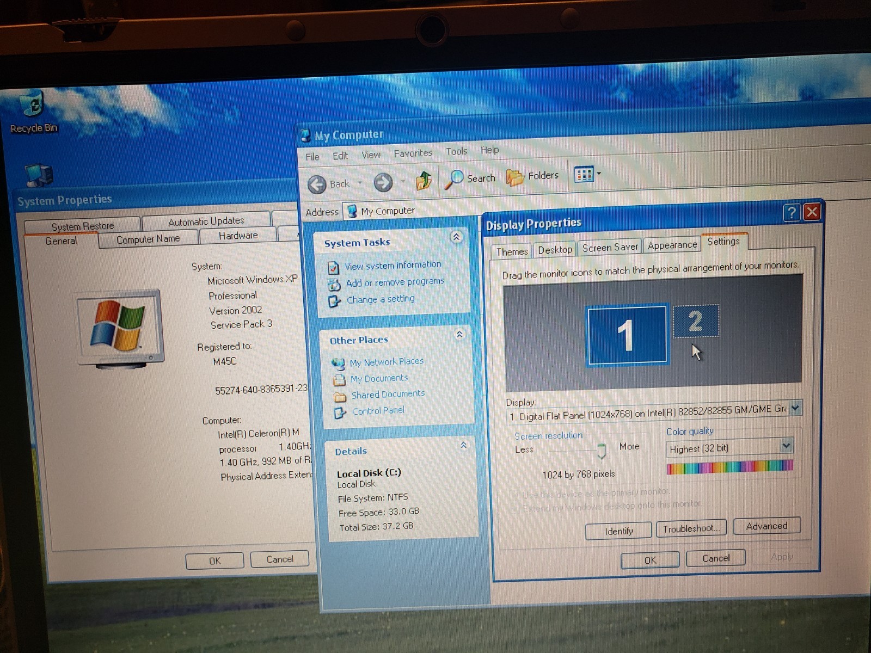Open View system information link
Viewport: 871px width, 653px height.
393,266
